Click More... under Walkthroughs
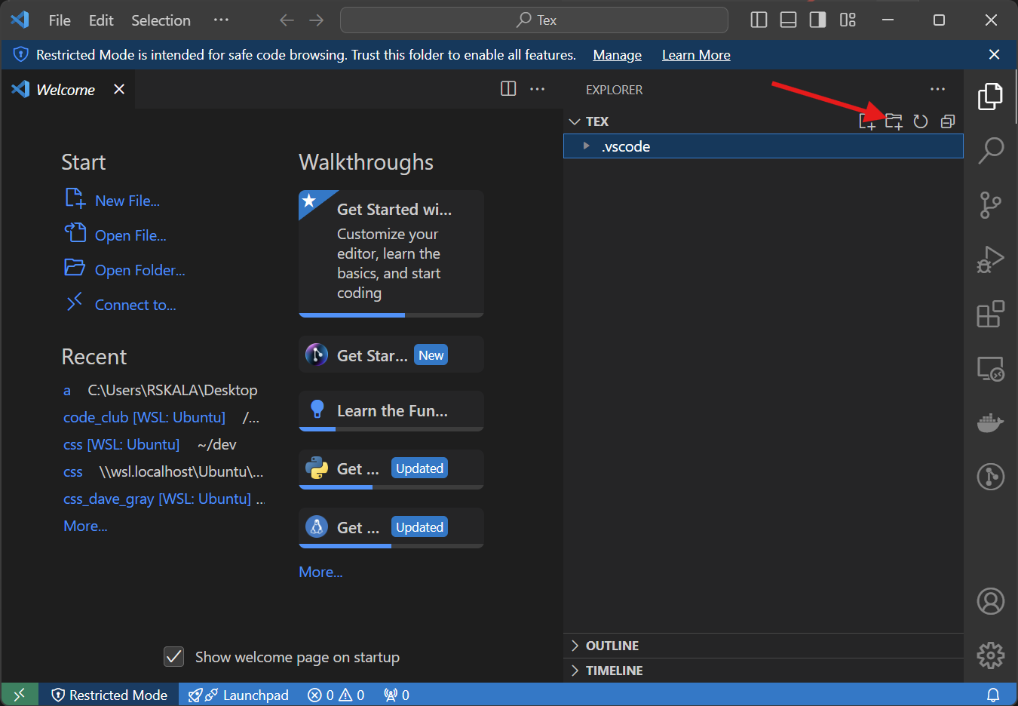 pos(320,572)
